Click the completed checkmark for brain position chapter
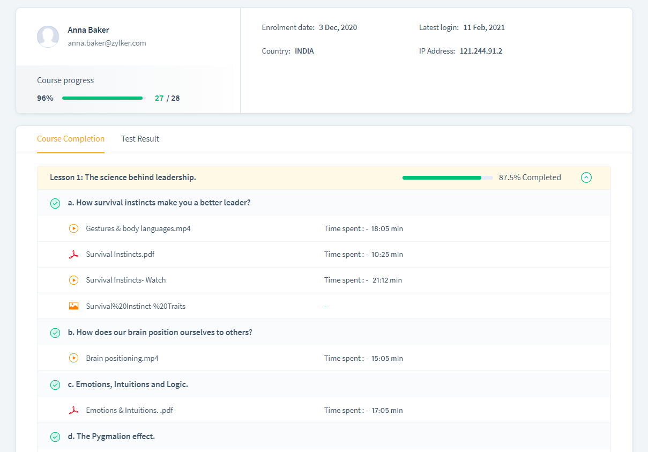This screenshot has width=648, height=452. coord(55,333)
